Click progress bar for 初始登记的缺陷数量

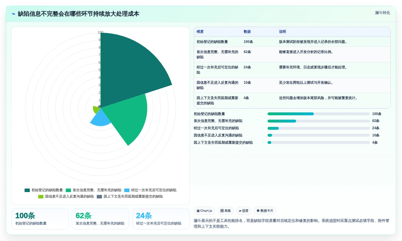319,114
